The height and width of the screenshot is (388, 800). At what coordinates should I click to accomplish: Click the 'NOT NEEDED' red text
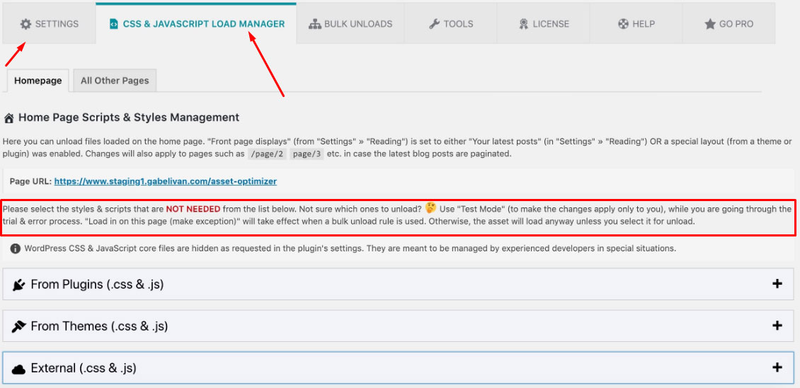[x=193, y=209]
